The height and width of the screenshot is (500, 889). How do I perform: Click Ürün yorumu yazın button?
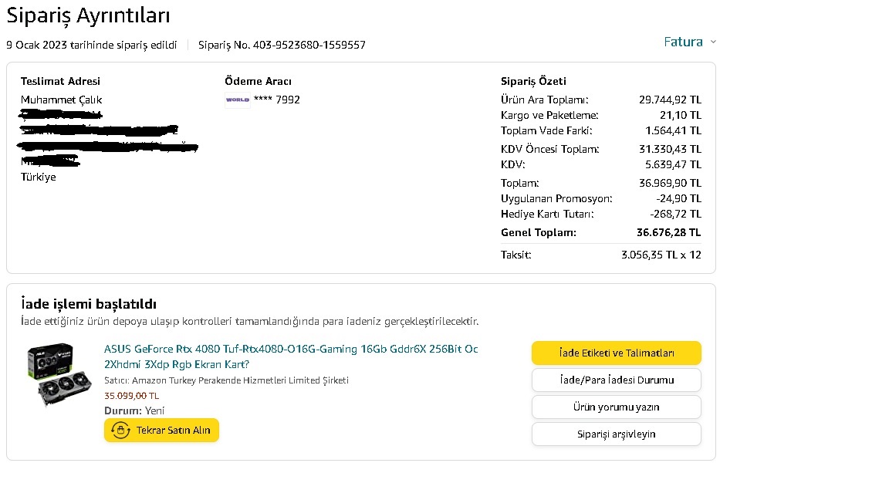[616, 407]
